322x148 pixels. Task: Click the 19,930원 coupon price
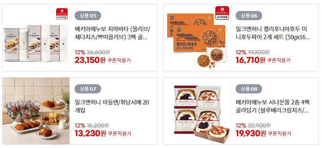(251, 133)
